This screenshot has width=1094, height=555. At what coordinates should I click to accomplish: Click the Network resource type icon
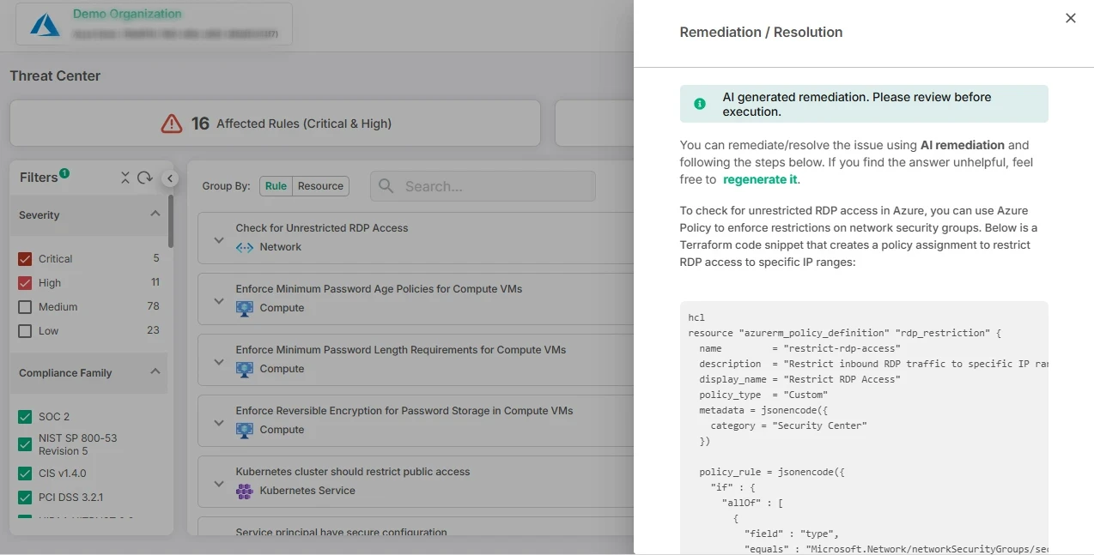point(245,247)
